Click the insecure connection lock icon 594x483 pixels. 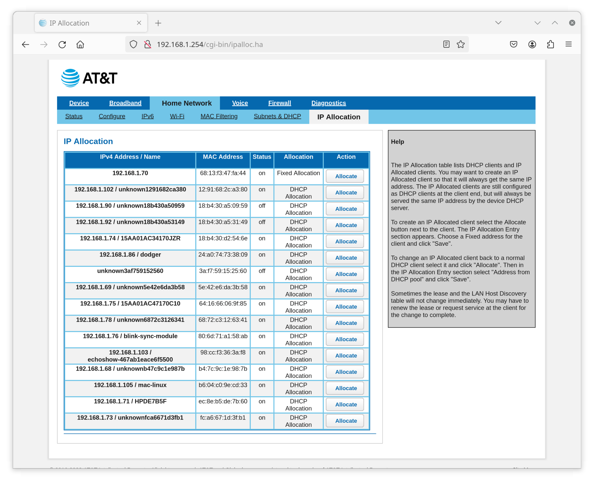(x=148, y=44)
